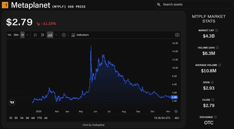Select the area chart style icon
This screenshot has height=129, width=234.
point(50,35)
